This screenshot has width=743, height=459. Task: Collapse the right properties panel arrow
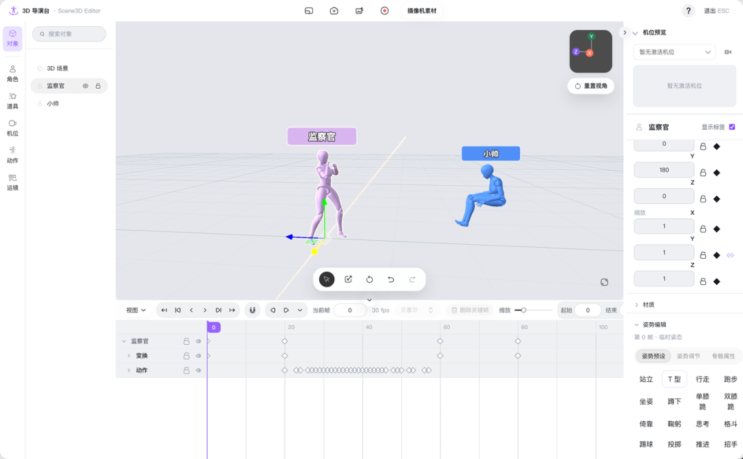[x=625, y=33]
